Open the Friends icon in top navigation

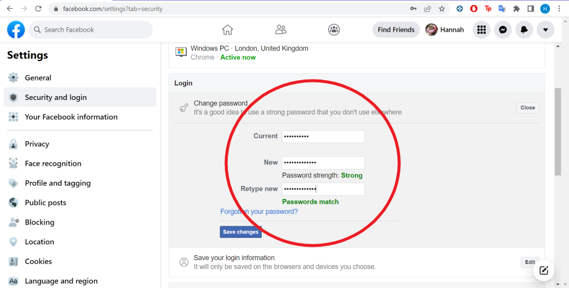281,30
